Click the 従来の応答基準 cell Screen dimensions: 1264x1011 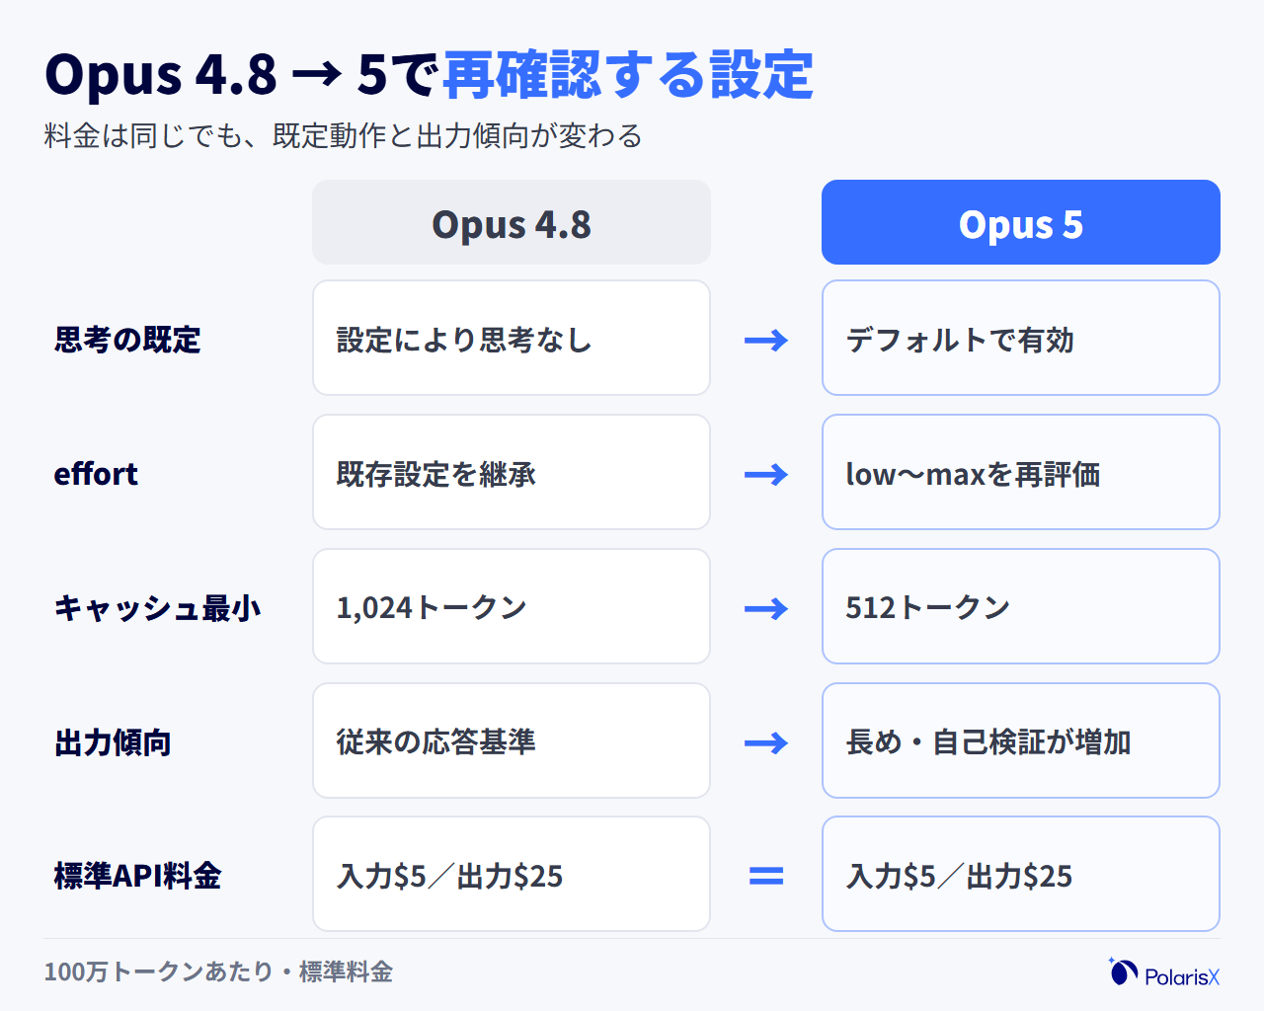[512, 740]
